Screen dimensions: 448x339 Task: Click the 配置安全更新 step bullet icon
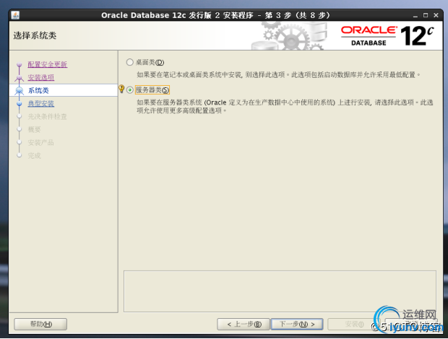click(x=19, y=65)
